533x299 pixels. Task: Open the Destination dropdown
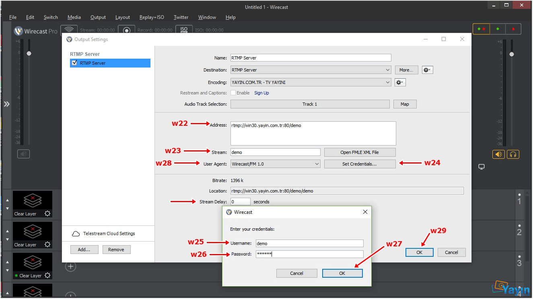click(x=311, y=70)
